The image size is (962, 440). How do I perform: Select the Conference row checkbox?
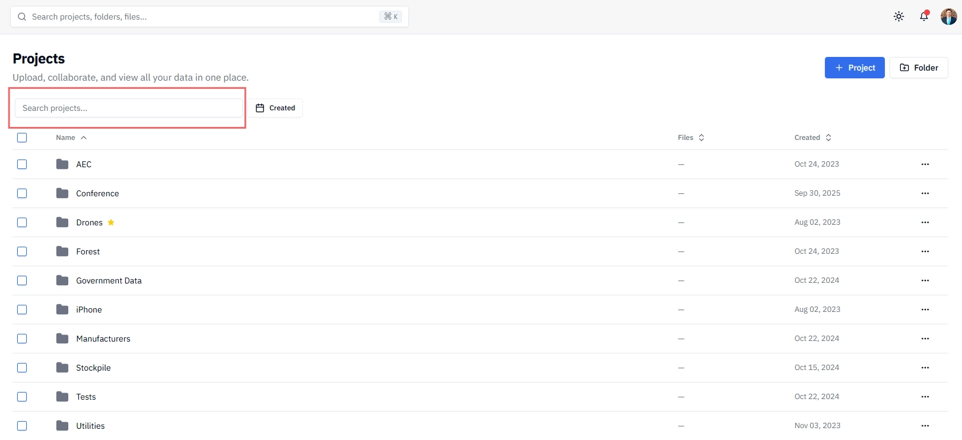point(22,193)
